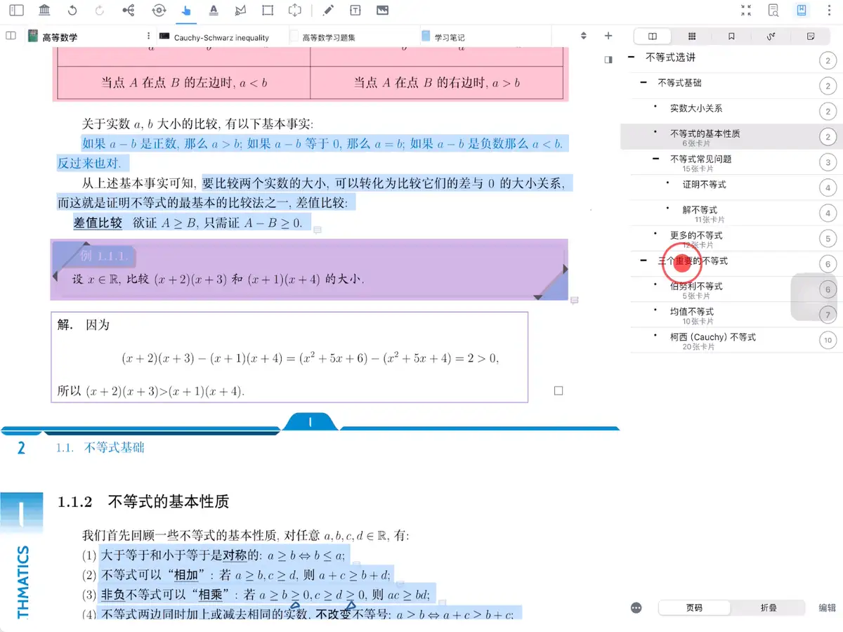The image size is (843, 632).
Task: Select 均值不等式 in the outline
Action: pyautogui.click(x=692, y=311)
